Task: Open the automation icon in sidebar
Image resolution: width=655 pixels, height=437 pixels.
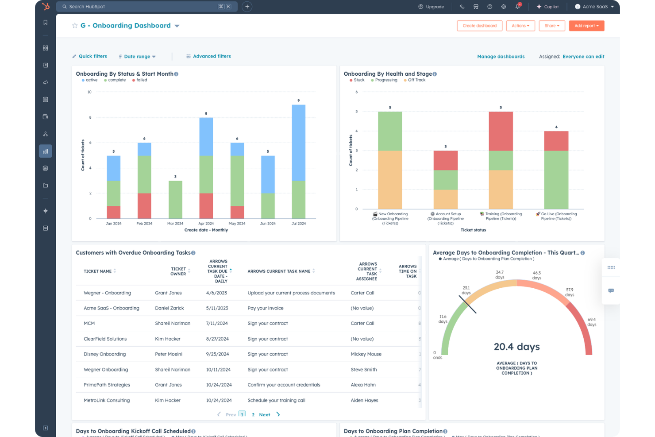Action: 46,134
